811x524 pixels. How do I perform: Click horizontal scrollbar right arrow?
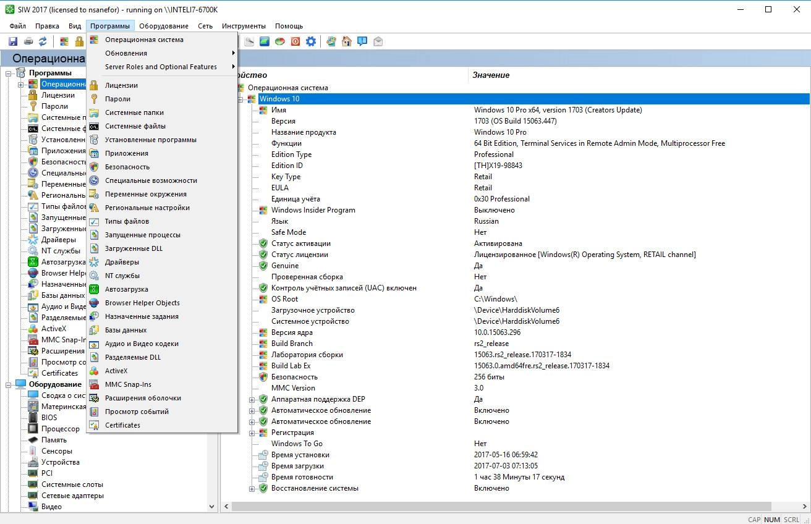click(x=804, y=506)
